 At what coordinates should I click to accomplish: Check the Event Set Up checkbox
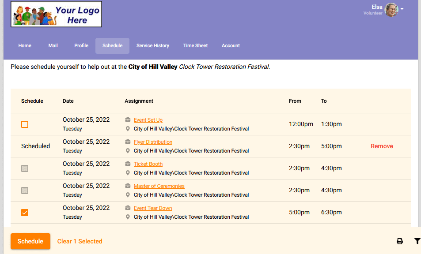click(x=25, y=124)
